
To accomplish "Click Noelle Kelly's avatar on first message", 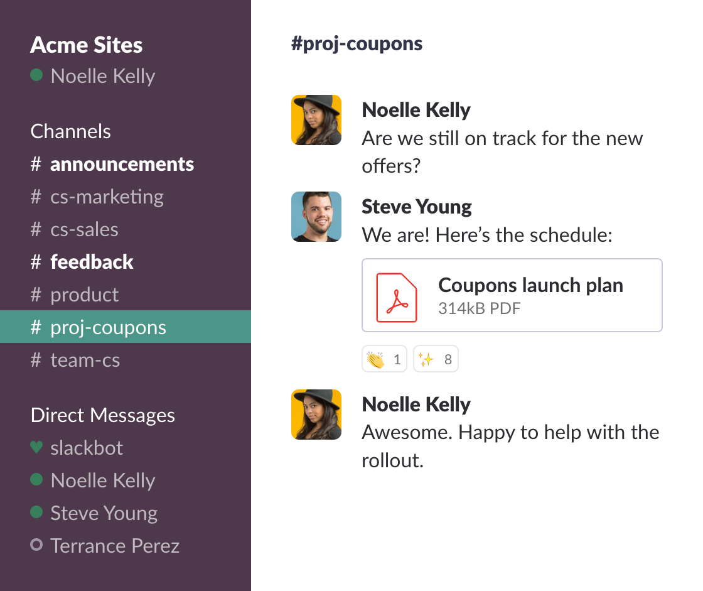I will coord(316,120).
